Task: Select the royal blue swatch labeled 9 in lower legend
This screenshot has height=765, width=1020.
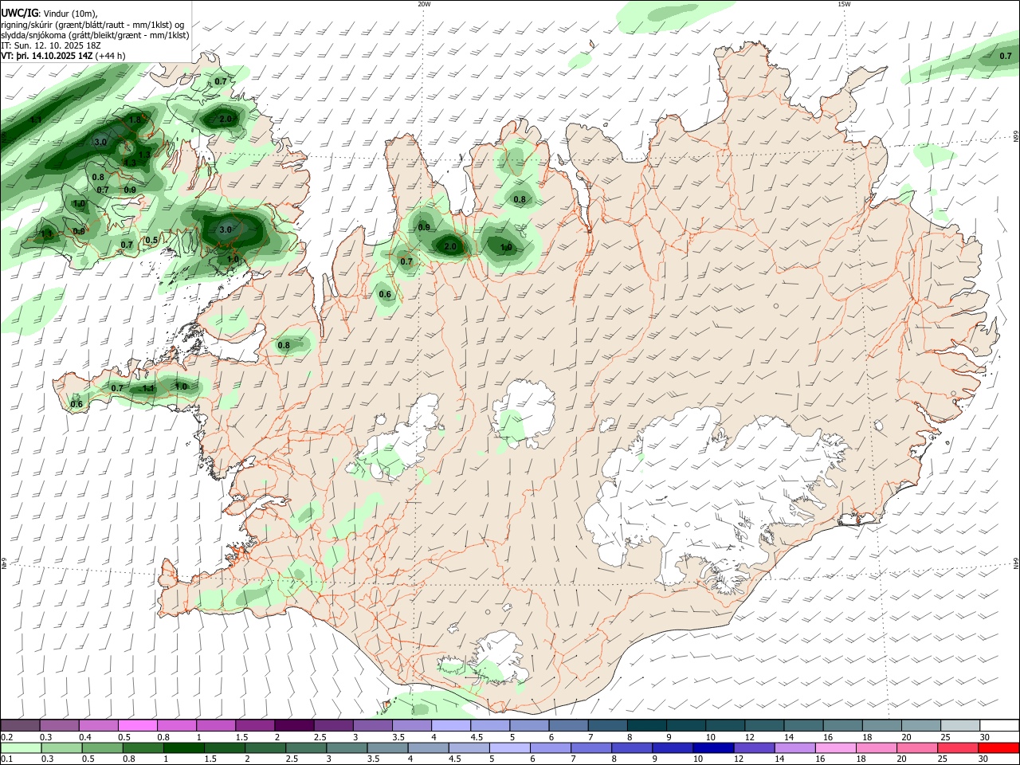Action: click(673, 747)
